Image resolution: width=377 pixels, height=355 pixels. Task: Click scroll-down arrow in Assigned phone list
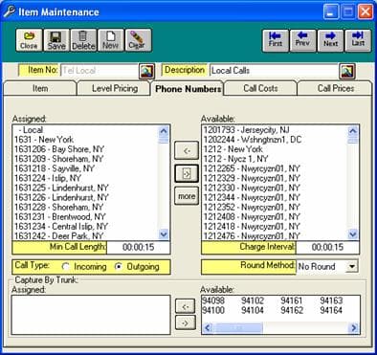pos(164,234)
